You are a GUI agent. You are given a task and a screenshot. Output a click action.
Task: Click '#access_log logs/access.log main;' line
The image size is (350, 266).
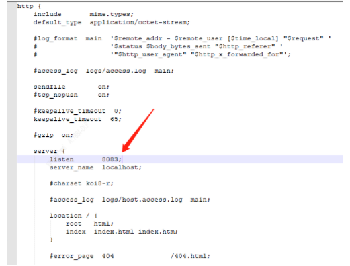pos(103,71)
